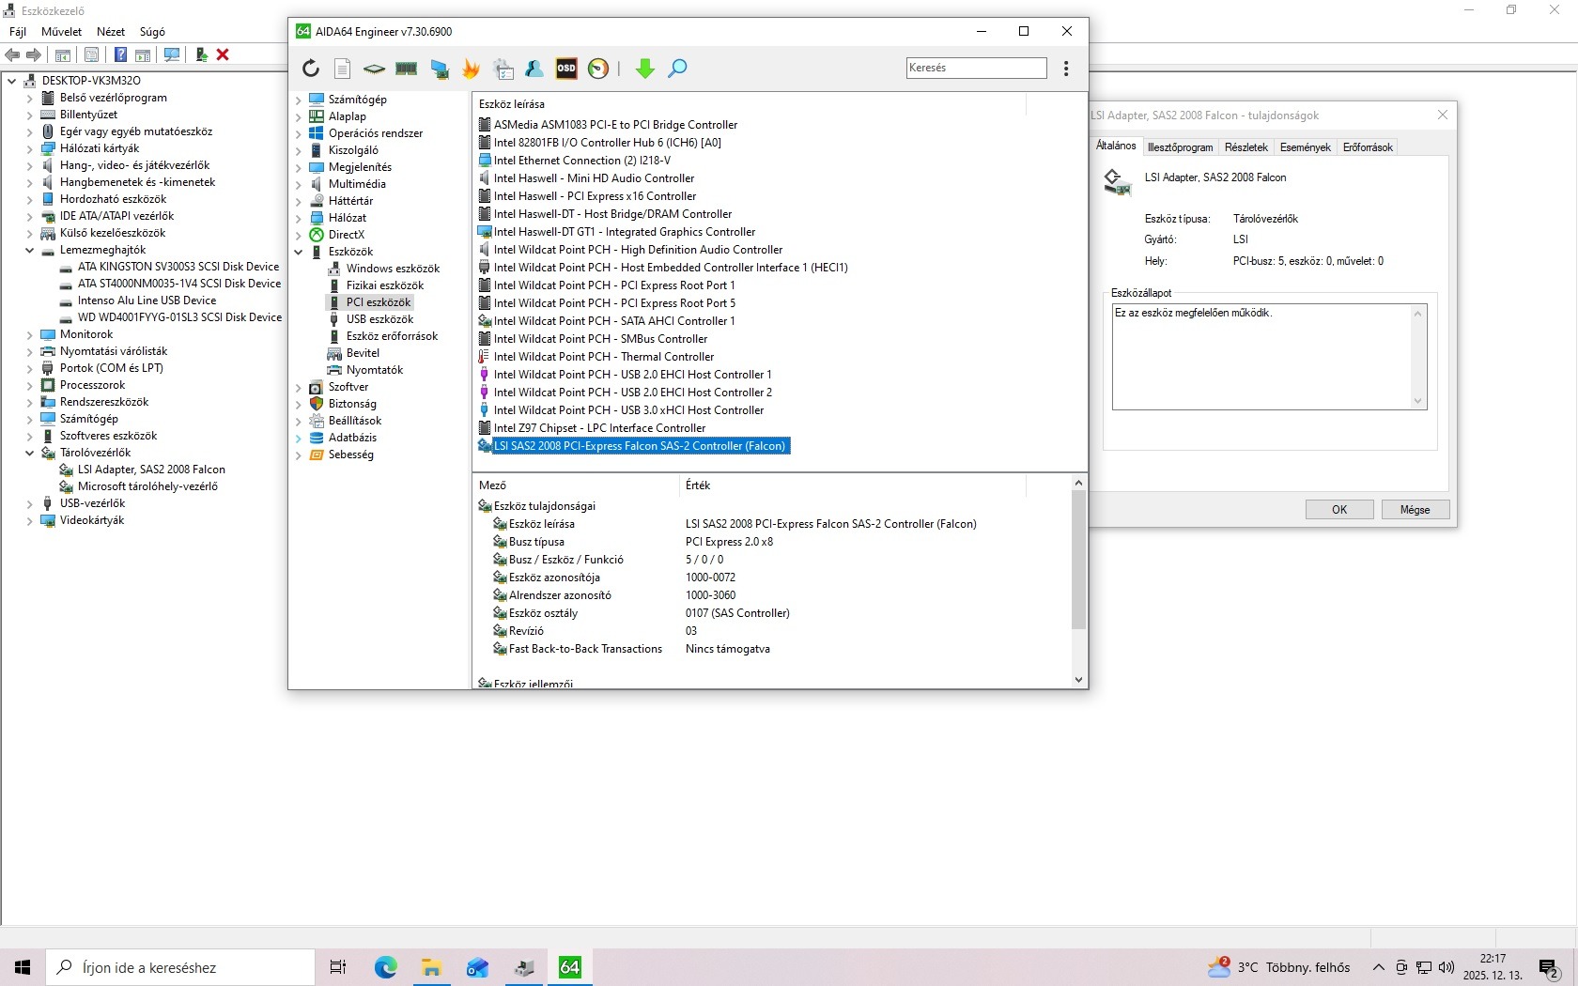Open the Nézet menu

pyautogui.click(x=111, y=32)
